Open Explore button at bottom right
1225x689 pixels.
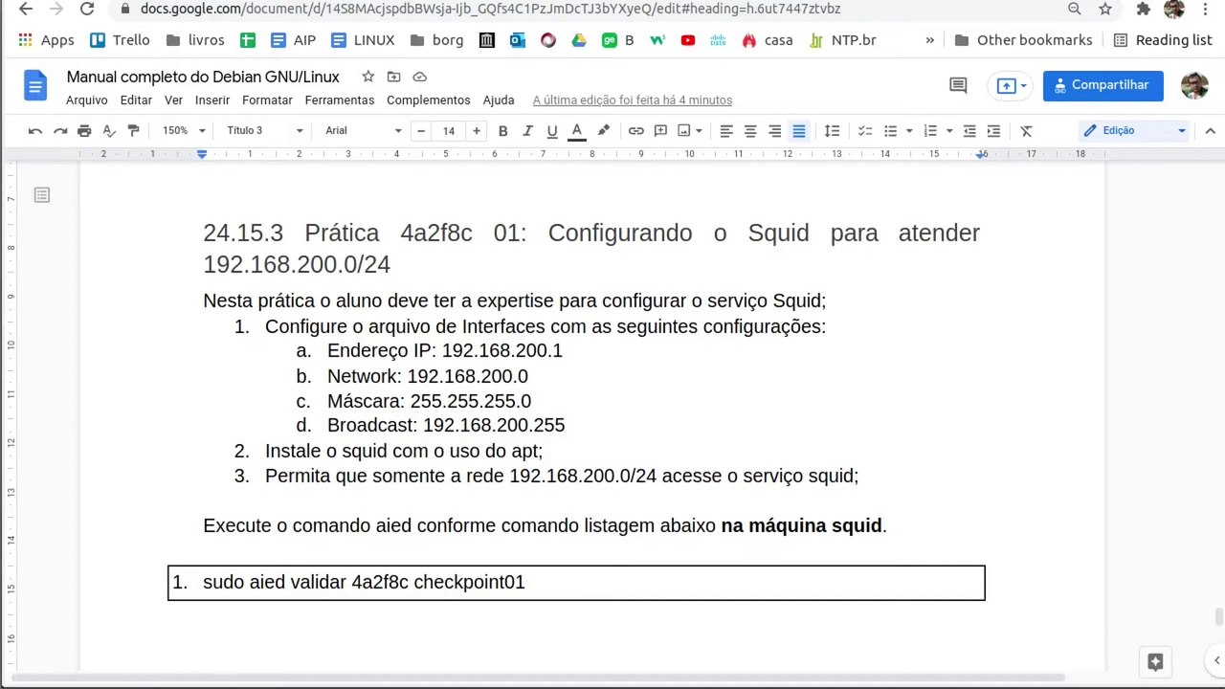tap(1155, 661)
